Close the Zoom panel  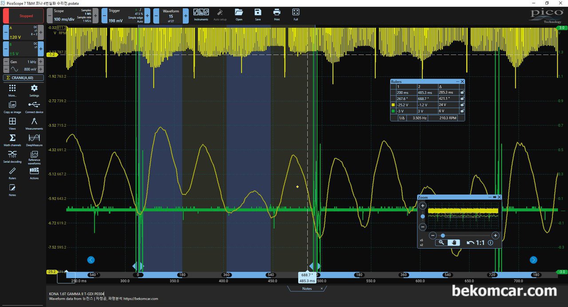click(x=499, y=197)
